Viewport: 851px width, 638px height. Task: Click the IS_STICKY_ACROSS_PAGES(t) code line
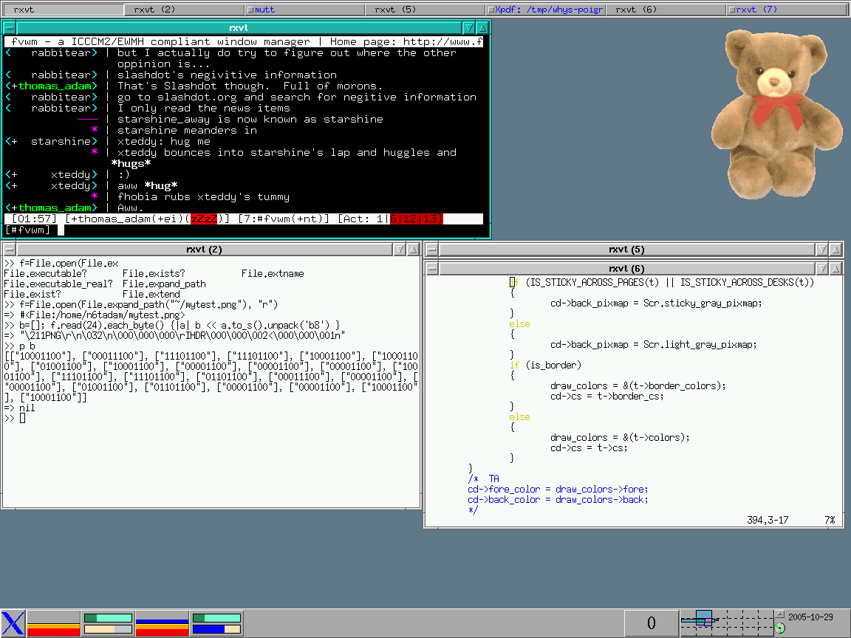(662, 282)
